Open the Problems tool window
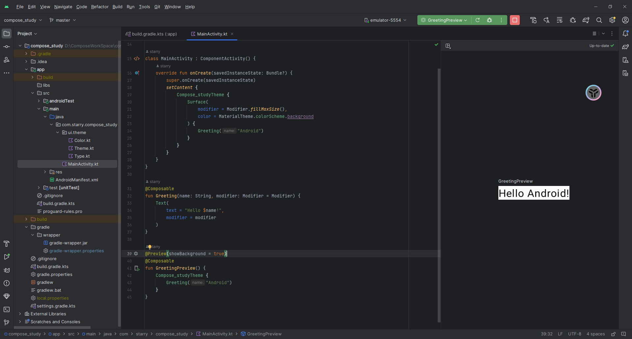The width and height of the screenshot is (632, 339). tap(7, 283)
